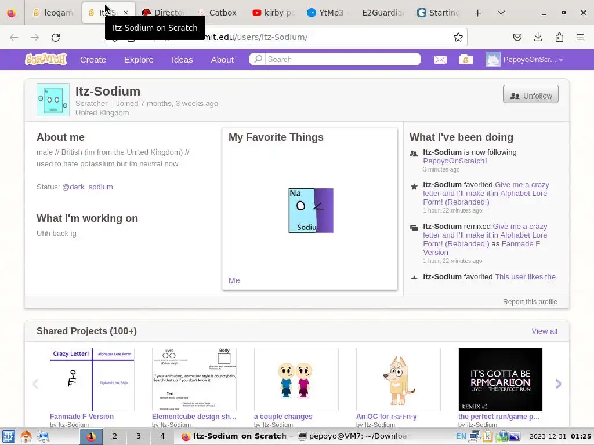Open the Firefox View icon in tab bar

(x=12, y=13)
